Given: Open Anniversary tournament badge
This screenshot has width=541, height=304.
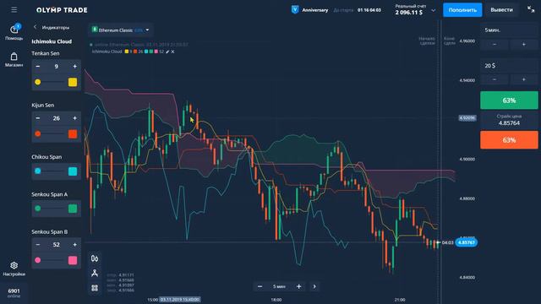Looking at the screenshot, I should tap(309, 10).
